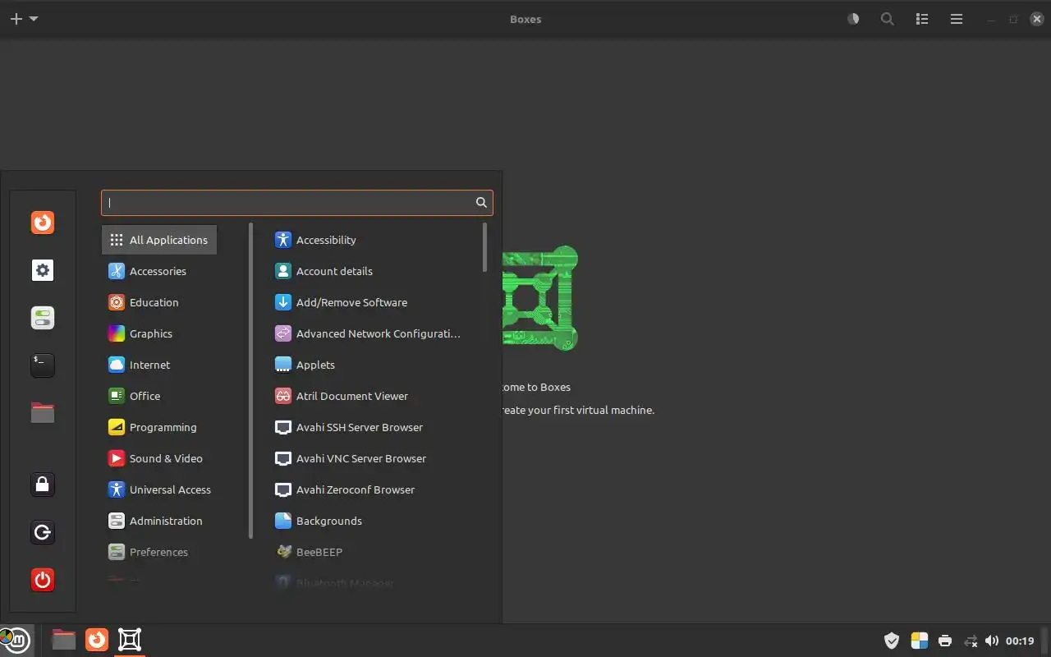Viewport: 1051px width, 657px height.
Task: Open the green toggles favorite in sidebar
Action: (43, 318)
